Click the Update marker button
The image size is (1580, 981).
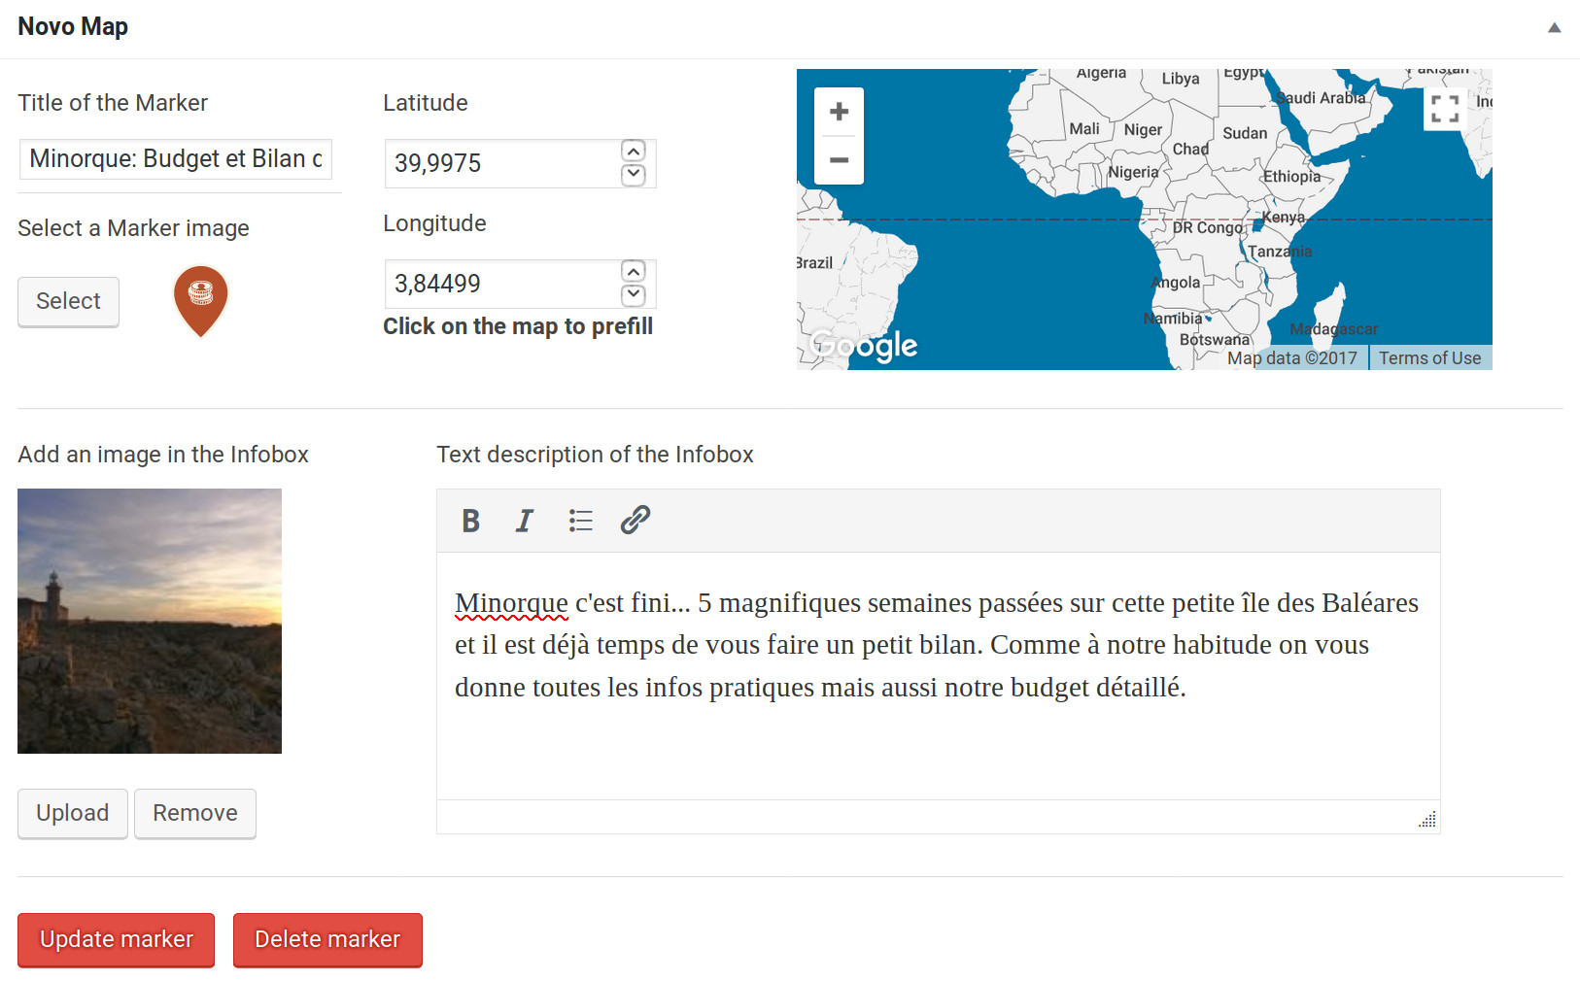116,939
